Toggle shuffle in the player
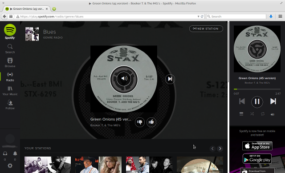This screenshot has width=285, height=173. coord(252,114)
